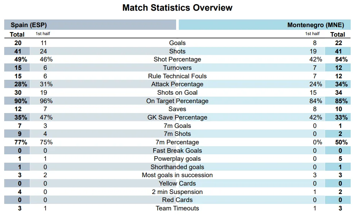
Task: Click the Powerplay goals row label
Action: point(177,159)
